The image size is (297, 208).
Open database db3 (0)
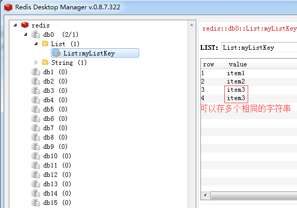click(56, 91)
